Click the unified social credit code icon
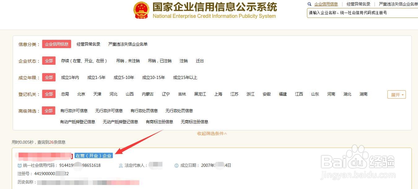 coord(19,166)
